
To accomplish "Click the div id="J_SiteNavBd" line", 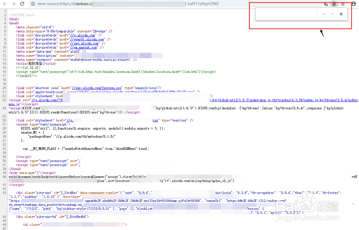I will point(52,217).
